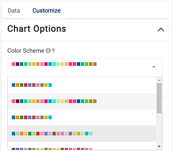The height and width of the screenshot is (152, 173).
Task: Close the color scheme dropdown arrow
Action: click(154, 67)
